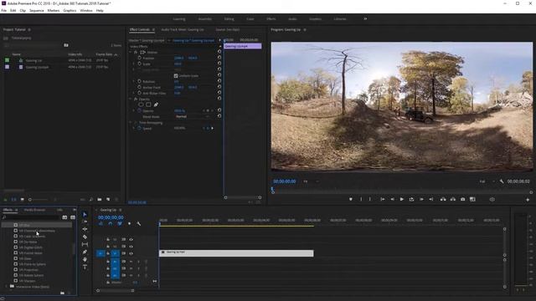
Task: Click Export Frame camera icon
Action: pyautogui.click(x=462, y=199)
